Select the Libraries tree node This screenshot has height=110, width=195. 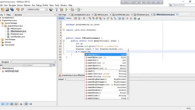click(x=8, y=42)
